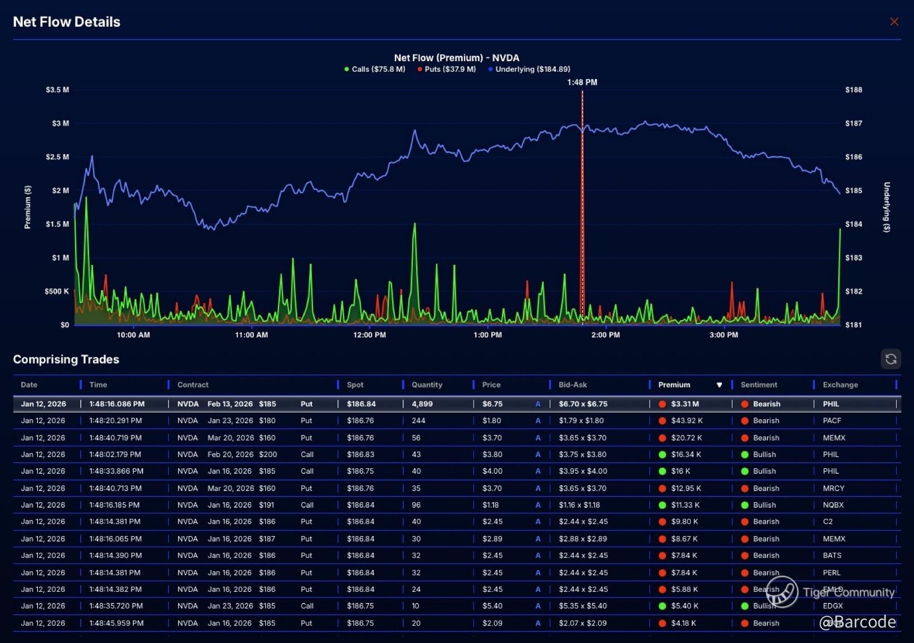Screen dimensions: 914x643
Task: Click green premium dot on $16.34 K row
Action: click(662, 455)
